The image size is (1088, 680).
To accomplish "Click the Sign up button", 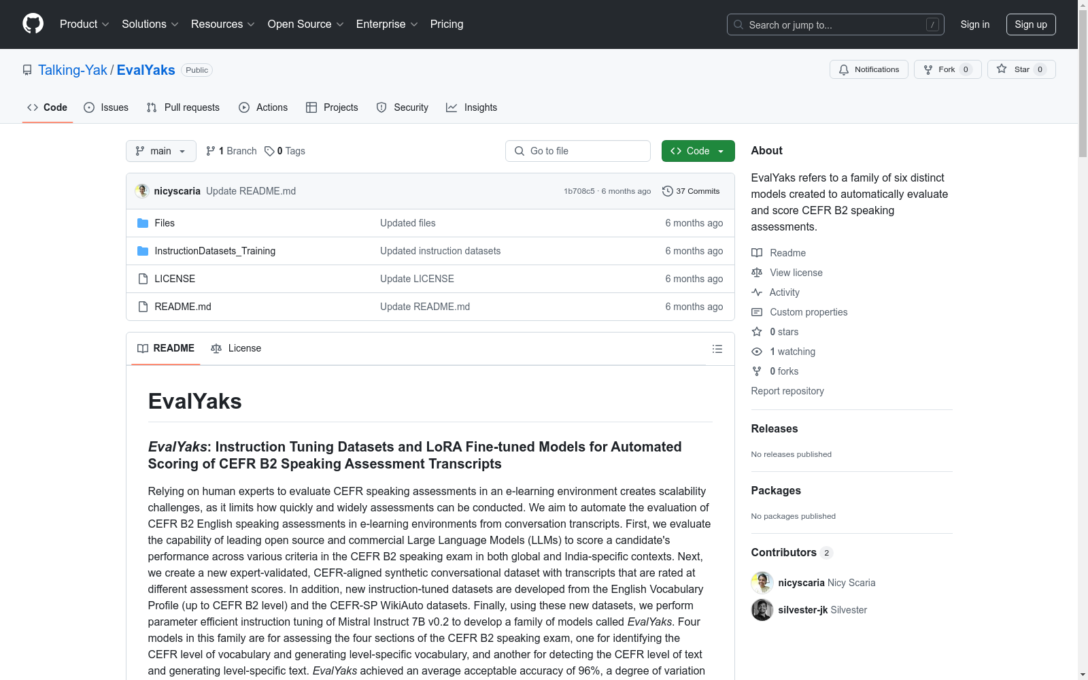I will click(x=1031, y=24).
